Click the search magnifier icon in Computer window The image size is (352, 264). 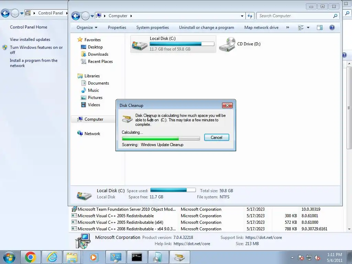pos(335,16)
